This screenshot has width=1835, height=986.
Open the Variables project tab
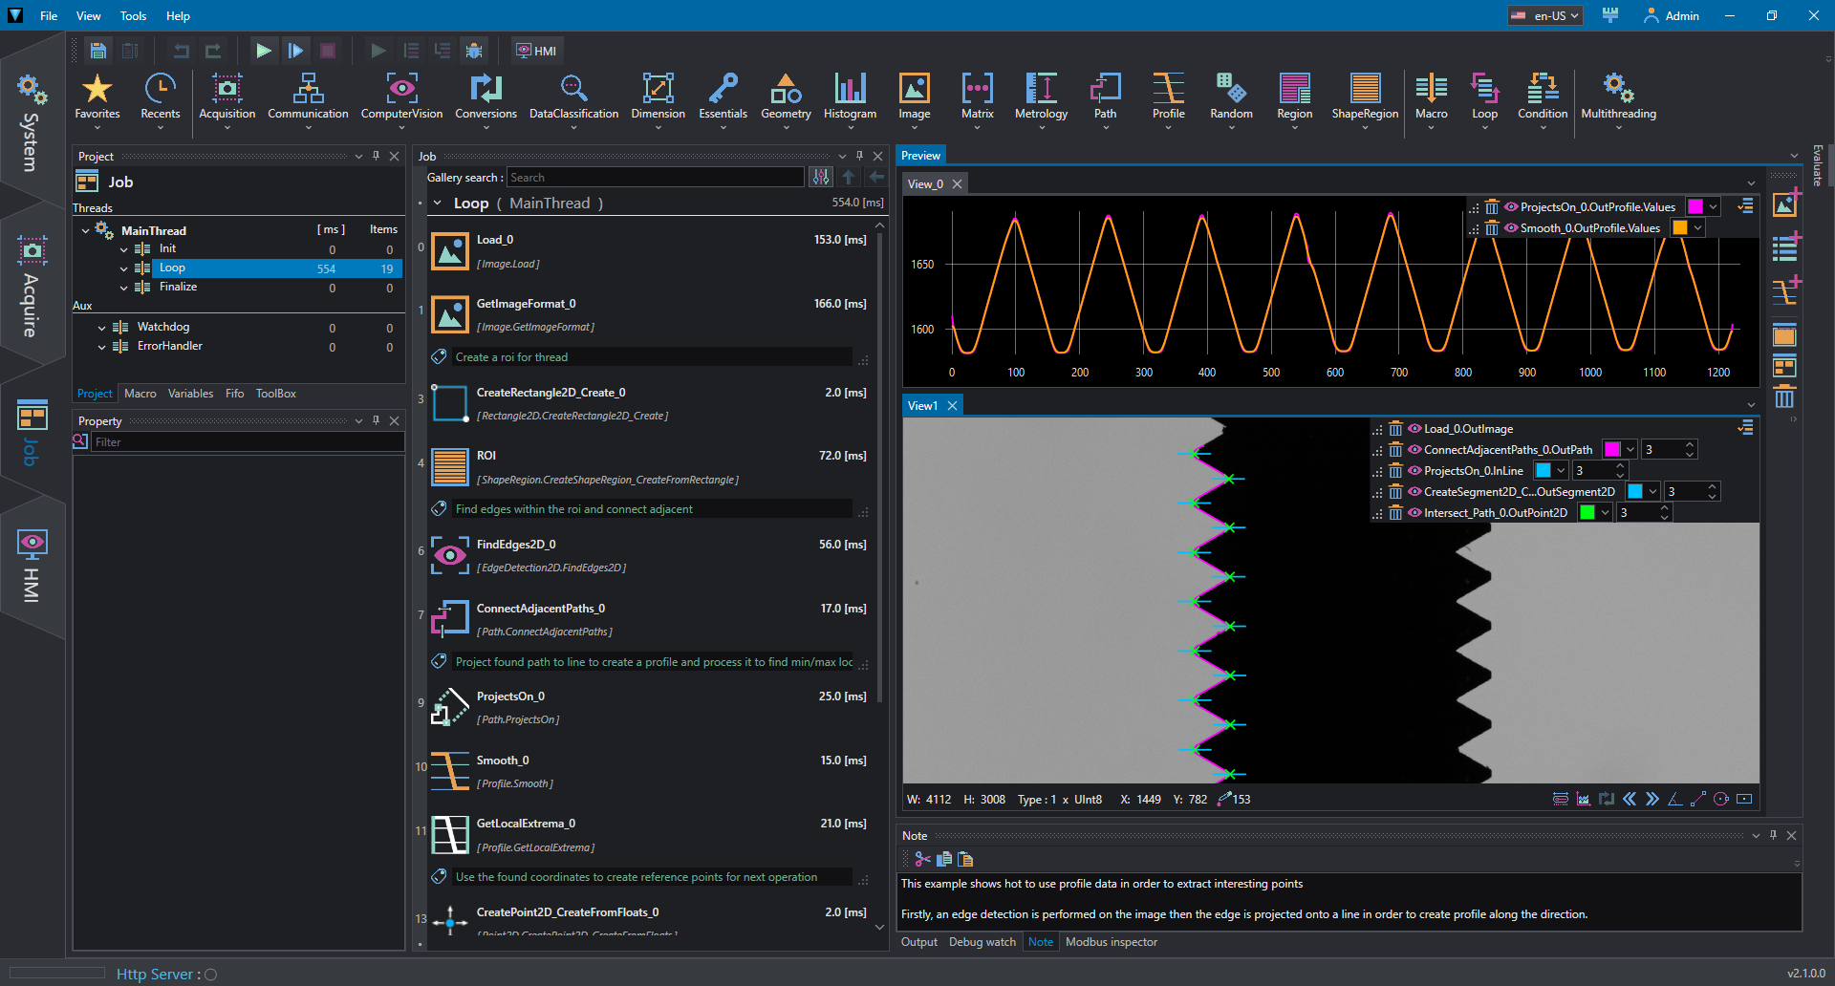pyautogui.click(x=190, y=394)
